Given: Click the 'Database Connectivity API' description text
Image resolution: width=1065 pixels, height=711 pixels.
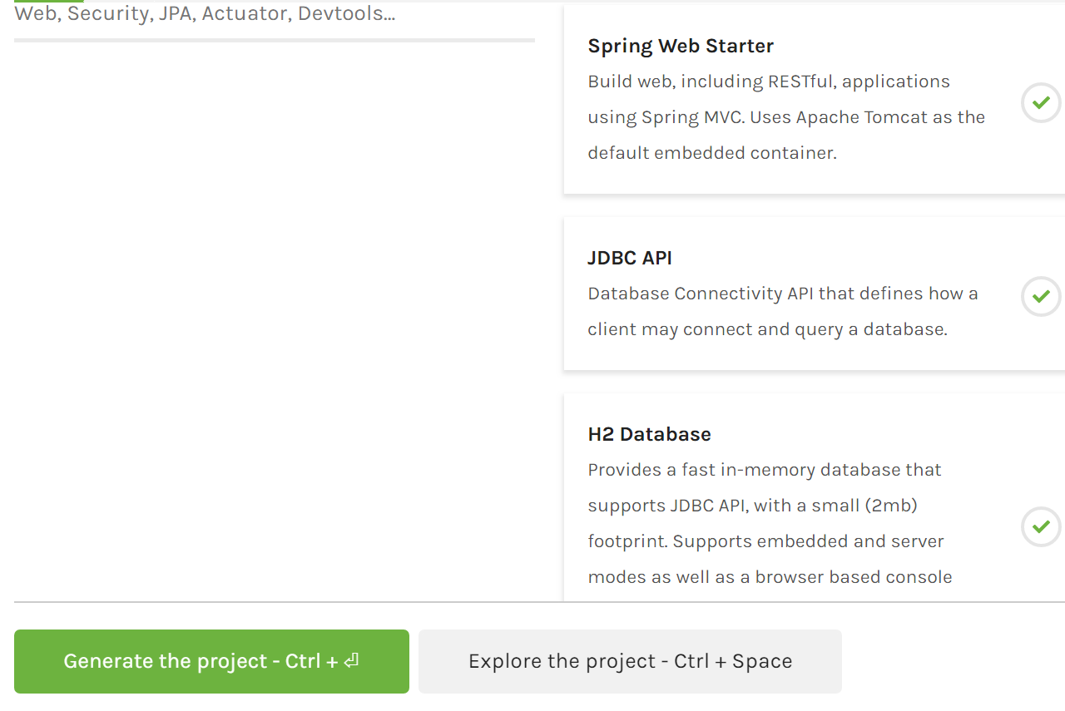Looking at the screenshot, I should click(783, 311).
